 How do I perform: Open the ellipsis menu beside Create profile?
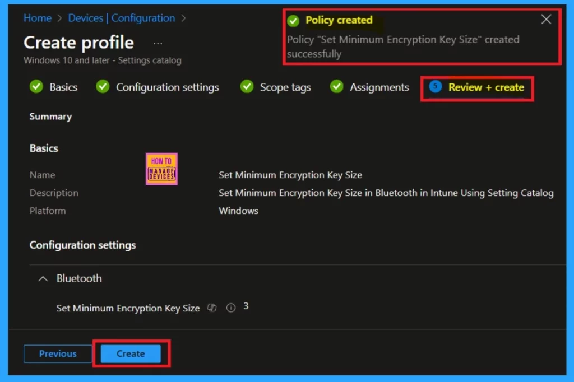coord(158,43)
